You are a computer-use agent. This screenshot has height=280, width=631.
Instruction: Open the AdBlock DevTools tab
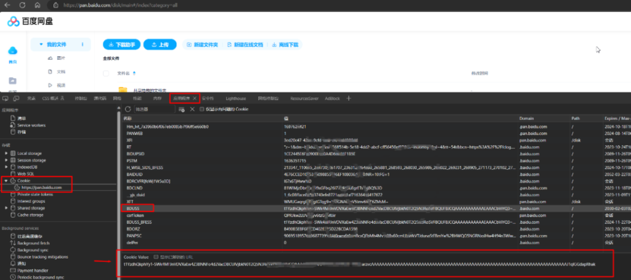click(332, 98)
